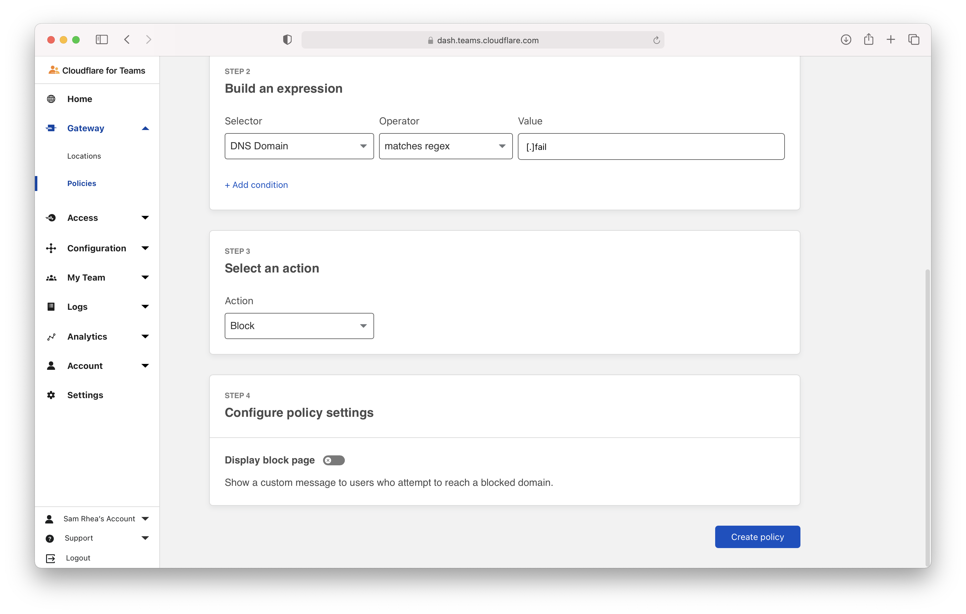This screenshot has height=614, width=966.
Task: Open the matches regex operator dropdown
Action: pos(445,147)
